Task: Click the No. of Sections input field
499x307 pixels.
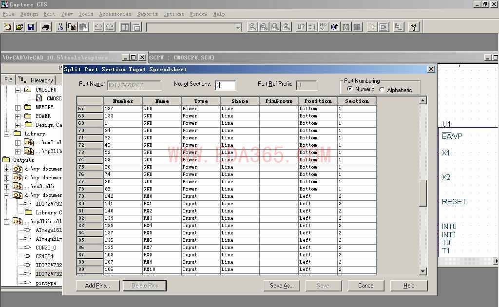Action: [x=225, y=85]
